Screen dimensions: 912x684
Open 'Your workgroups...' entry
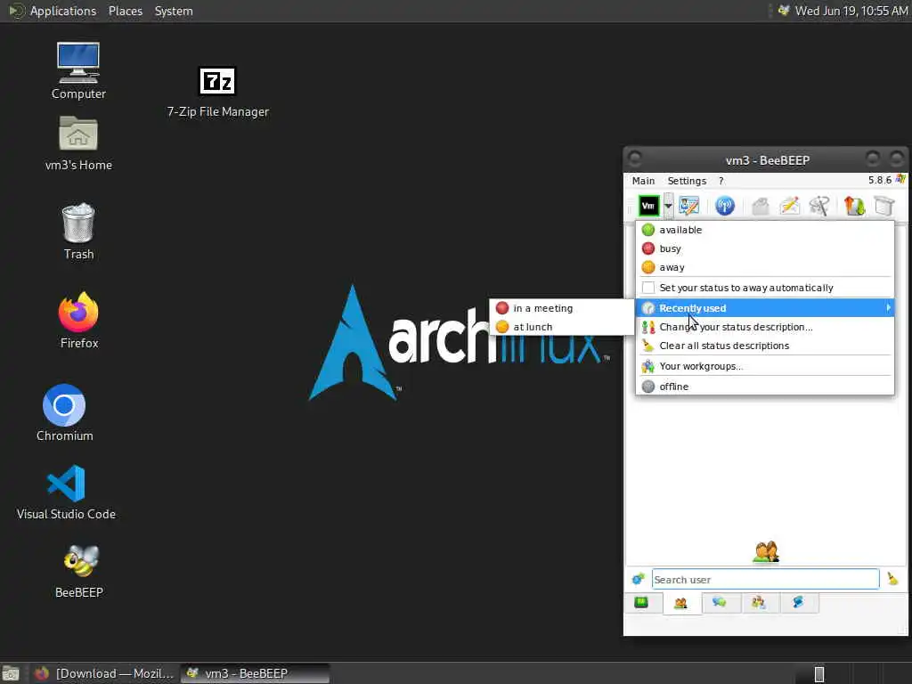pos(764,366)
